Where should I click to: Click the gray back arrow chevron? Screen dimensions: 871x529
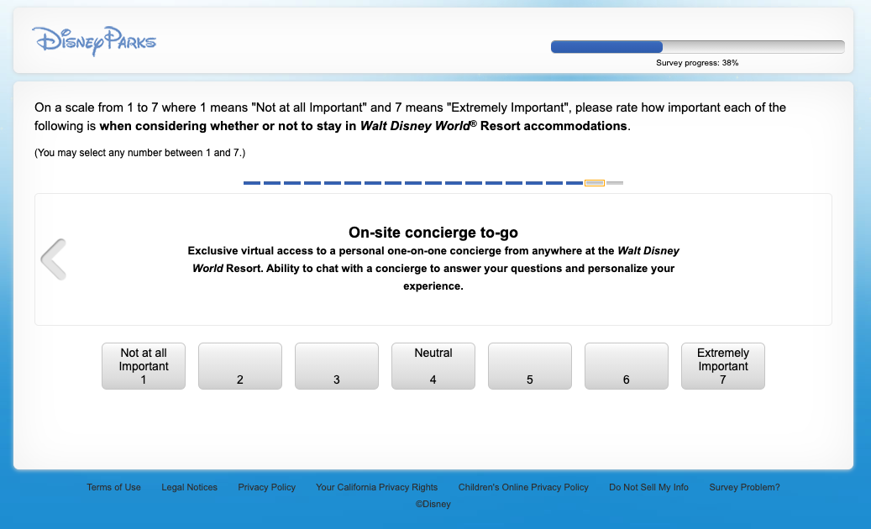(53, 259)
